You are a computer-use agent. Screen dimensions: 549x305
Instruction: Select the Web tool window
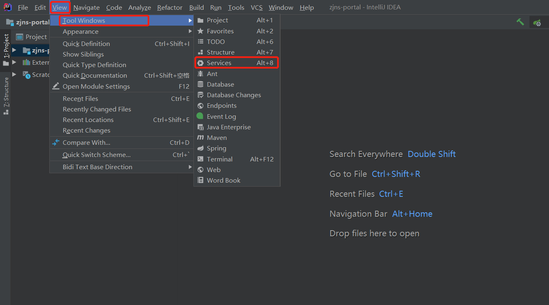pos(237,170)
